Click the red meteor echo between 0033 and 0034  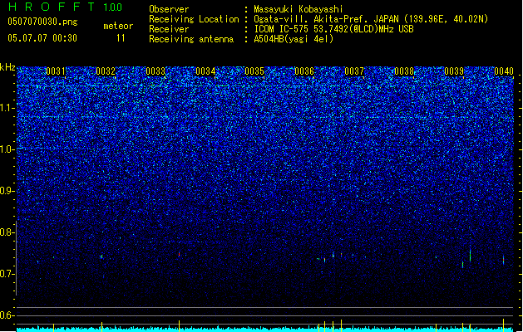(x=179, y=254)
